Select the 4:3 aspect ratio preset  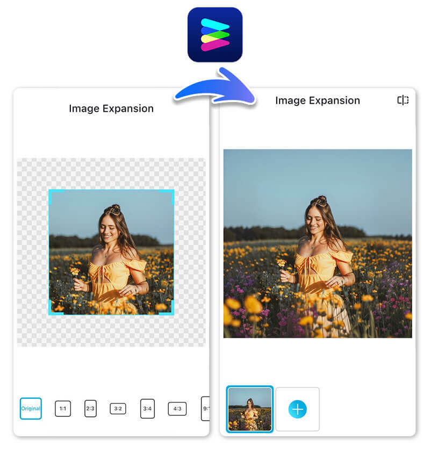click(177, 409)
